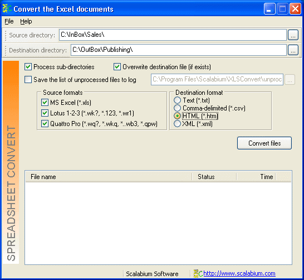Sort list by File name column
Image resolution: width=304 pixels, height=280 pixels.
pyautogui.click(x=109, y=177)
